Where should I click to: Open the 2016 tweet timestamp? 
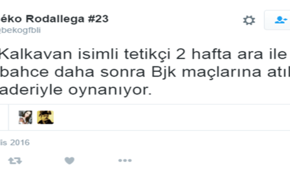[x=15, y=143]
